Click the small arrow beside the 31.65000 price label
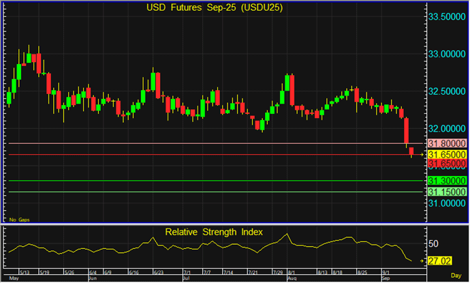Screen dimensions: 470x283 point(421,155)
